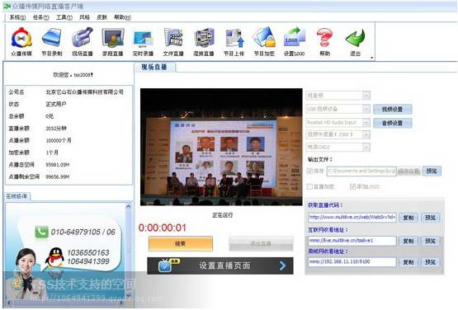The image size is (458, 310).
Task: Open the 系统 menu
Action: [17, 17]
